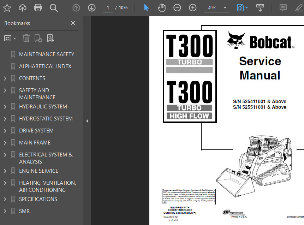
Task: Collapse the side panel arrow handle
Action: tap(87, 121)
